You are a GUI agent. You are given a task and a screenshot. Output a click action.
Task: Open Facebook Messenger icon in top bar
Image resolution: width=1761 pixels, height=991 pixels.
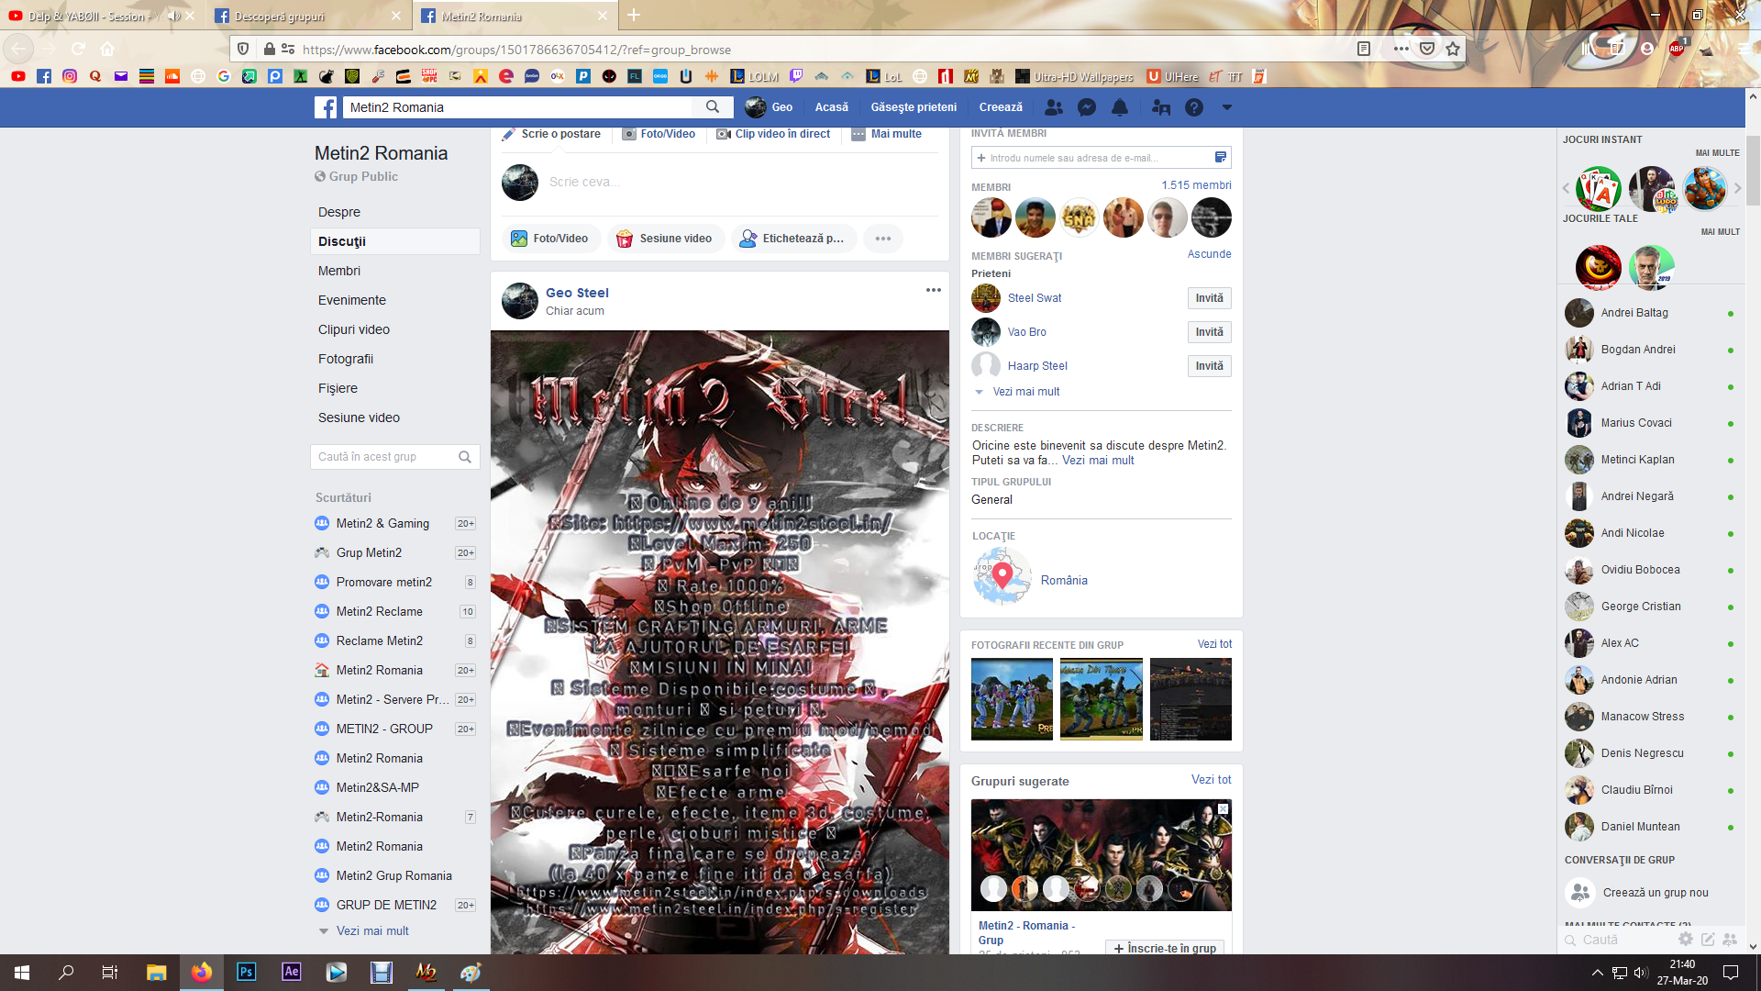(1087, 107)
